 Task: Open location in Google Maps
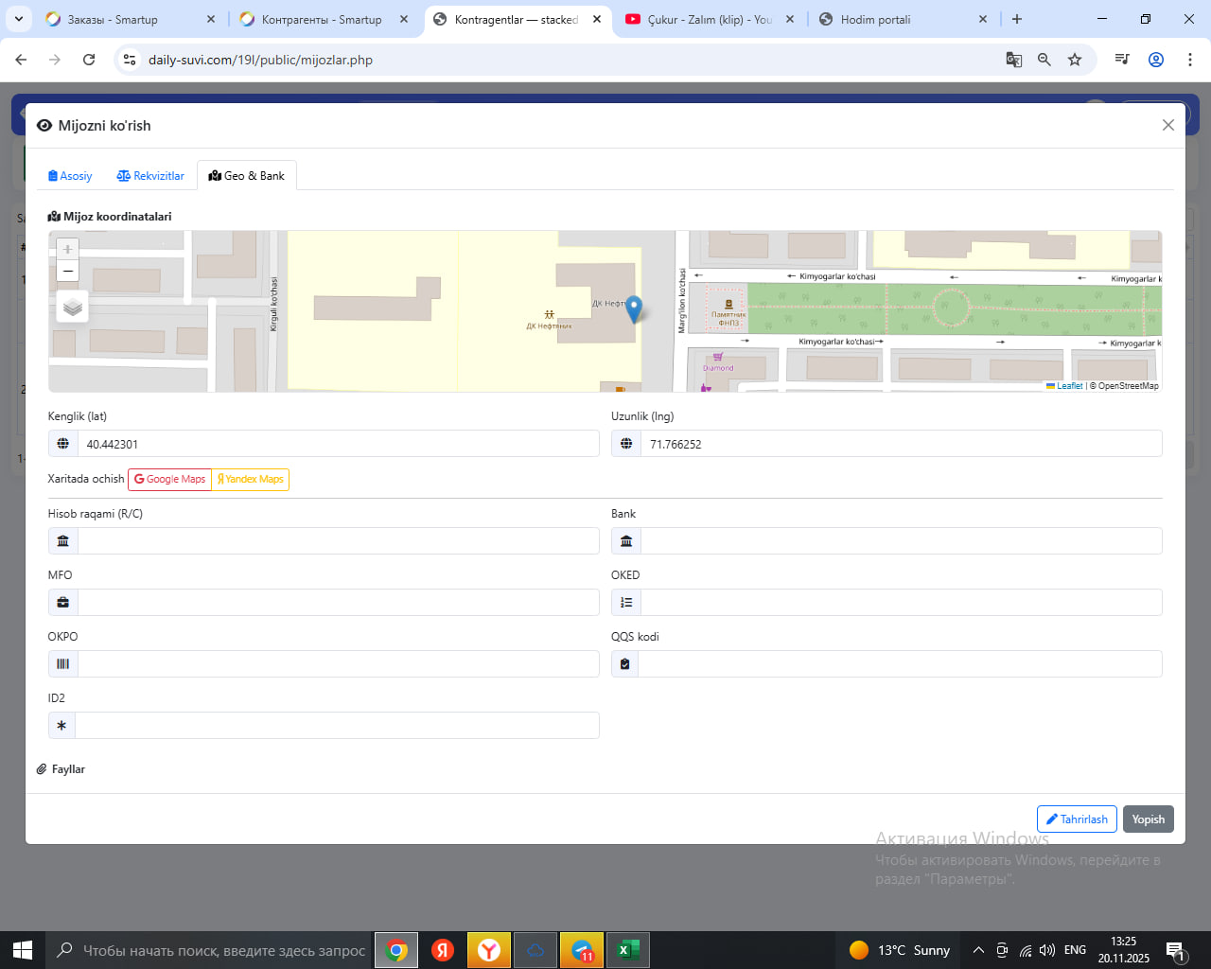(170, 480)
